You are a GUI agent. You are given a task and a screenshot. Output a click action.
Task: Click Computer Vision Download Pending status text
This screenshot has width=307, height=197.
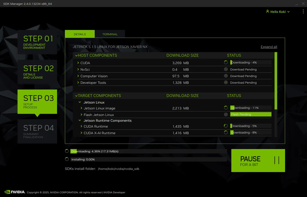[243, 76]
